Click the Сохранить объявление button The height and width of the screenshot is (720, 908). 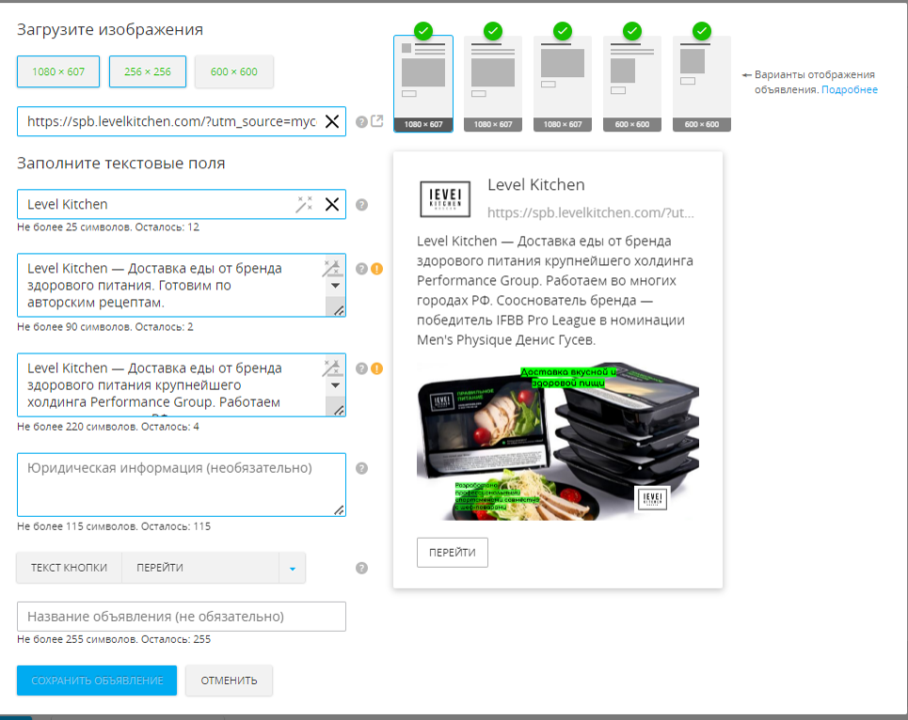click(x=97, y=681)
